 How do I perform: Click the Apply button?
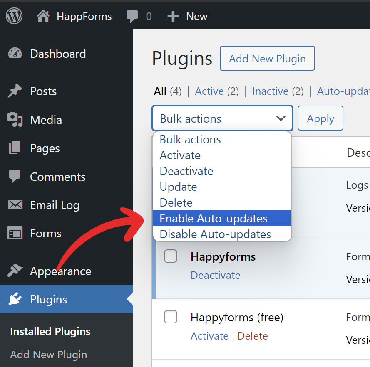point(320,118)
